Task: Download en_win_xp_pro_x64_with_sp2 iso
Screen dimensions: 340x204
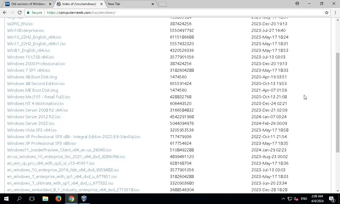Action: coord(51,163)
